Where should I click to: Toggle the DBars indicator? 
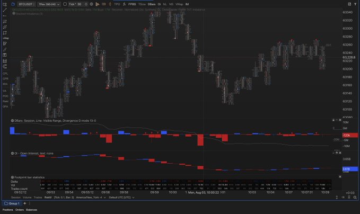(152, 4)
